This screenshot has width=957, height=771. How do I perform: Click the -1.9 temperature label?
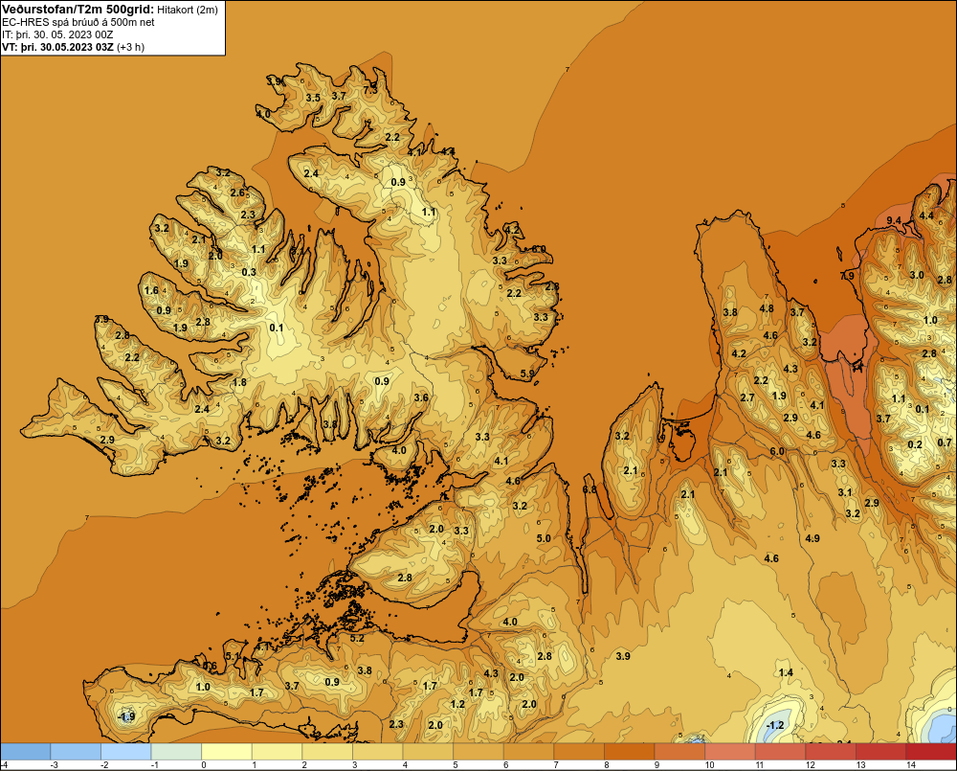point(126,716)
